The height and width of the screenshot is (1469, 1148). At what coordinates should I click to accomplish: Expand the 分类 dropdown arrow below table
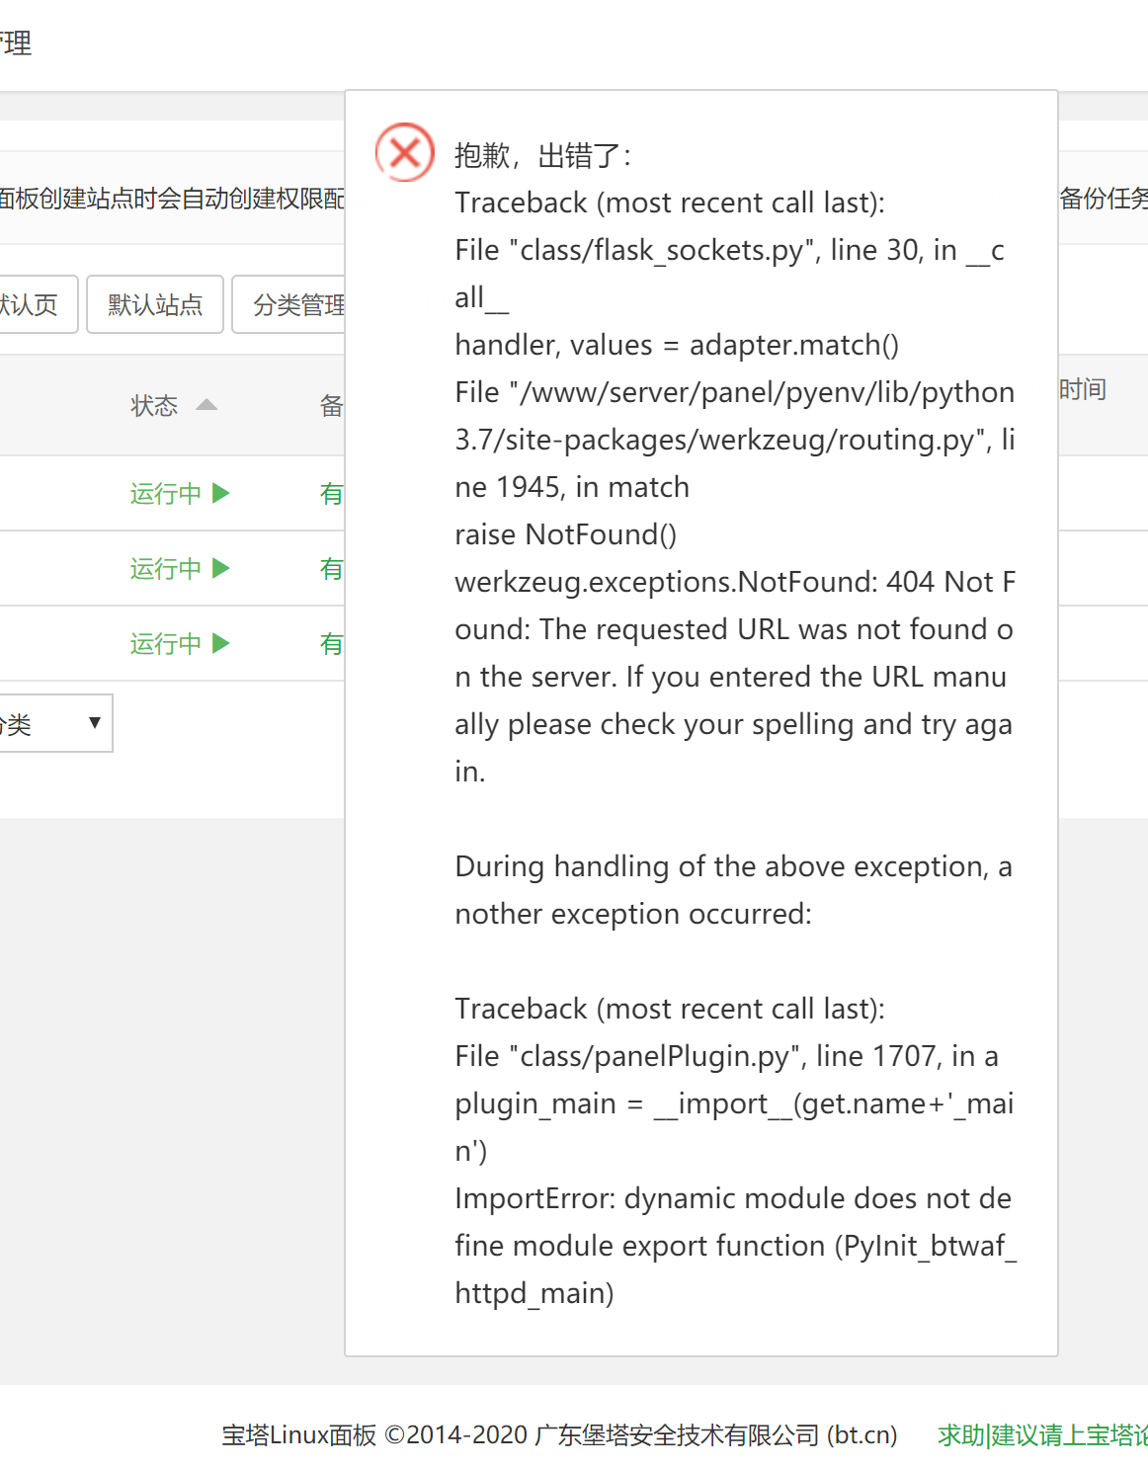(x=95, y=723)
